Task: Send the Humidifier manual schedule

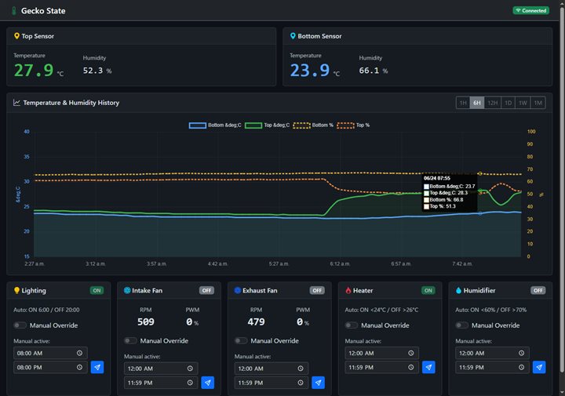Action: click(x=539, y=367)
